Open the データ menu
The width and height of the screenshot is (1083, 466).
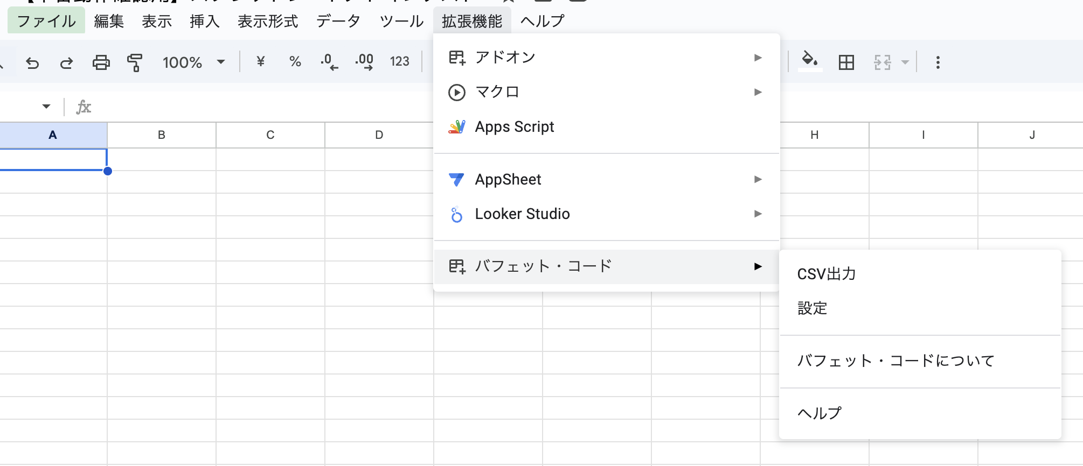point(338,21)
